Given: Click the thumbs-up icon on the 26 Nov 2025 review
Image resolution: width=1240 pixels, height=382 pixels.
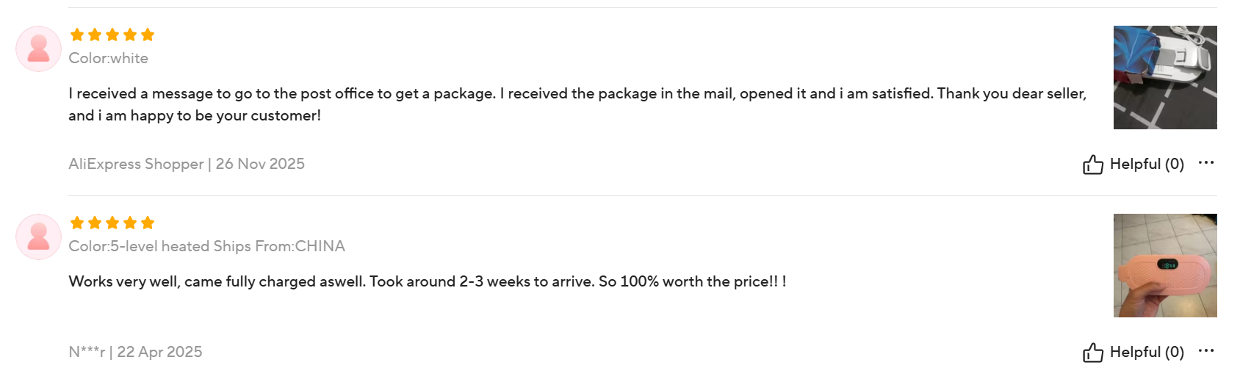Looking at the screenshot, I should pos(1092,164).
